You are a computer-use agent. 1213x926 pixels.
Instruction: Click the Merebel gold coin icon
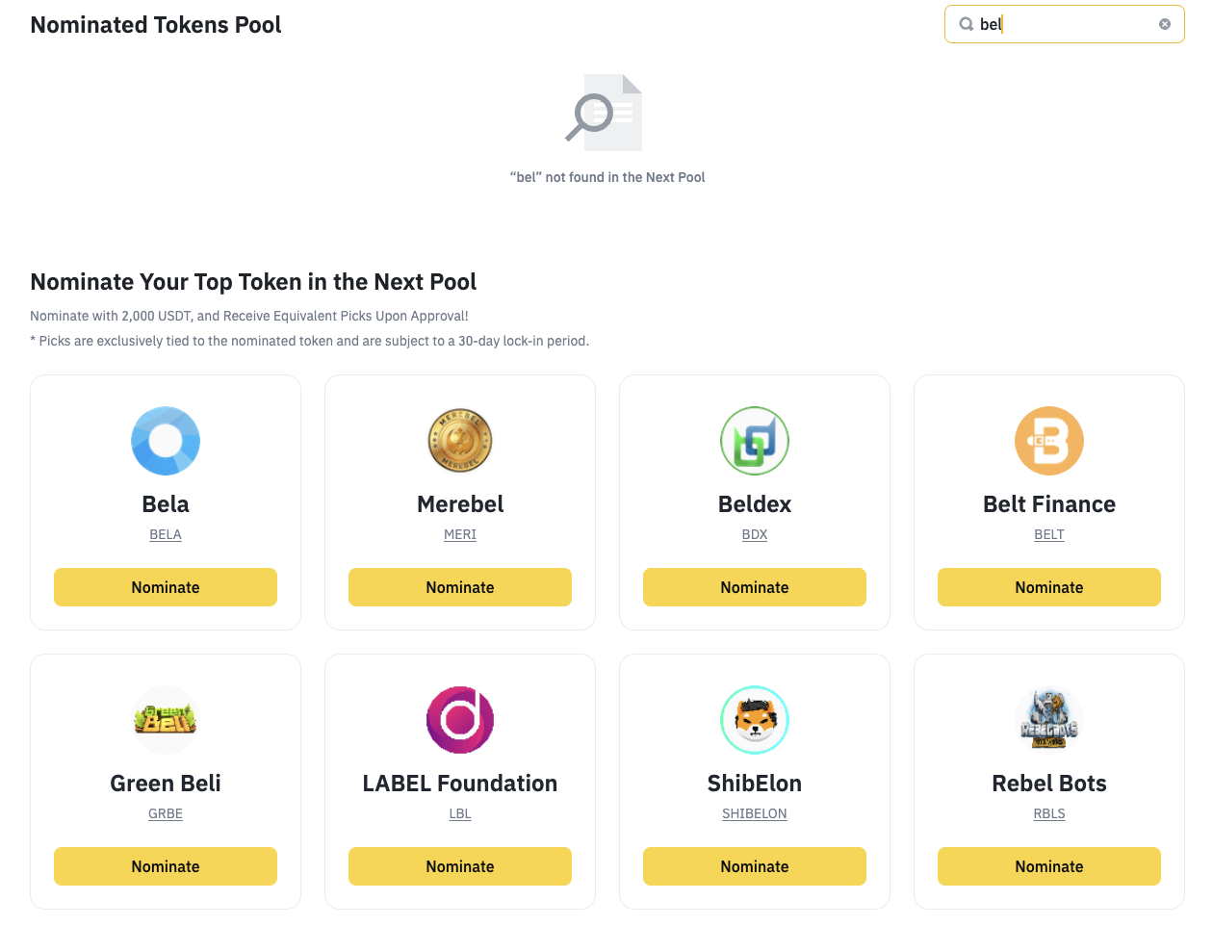click(460, 441)
